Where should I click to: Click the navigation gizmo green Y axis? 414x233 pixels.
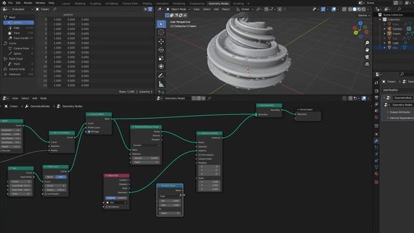[x=356, y=32]
